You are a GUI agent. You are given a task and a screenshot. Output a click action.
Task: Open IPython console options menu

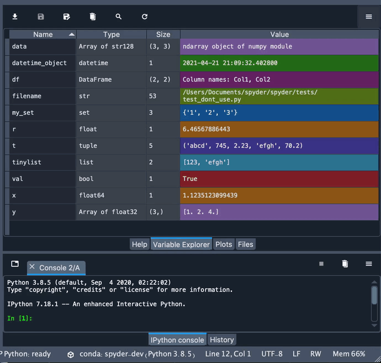tap(368, 264)
